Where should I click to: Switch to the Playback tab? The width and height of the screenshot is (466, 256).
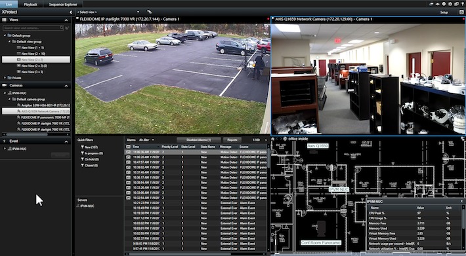pyautogui.click(x=30, y=4)
